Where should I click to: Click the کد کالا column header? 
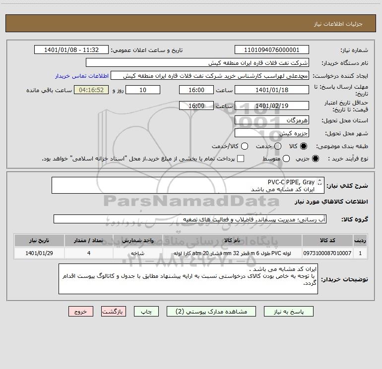327,240
